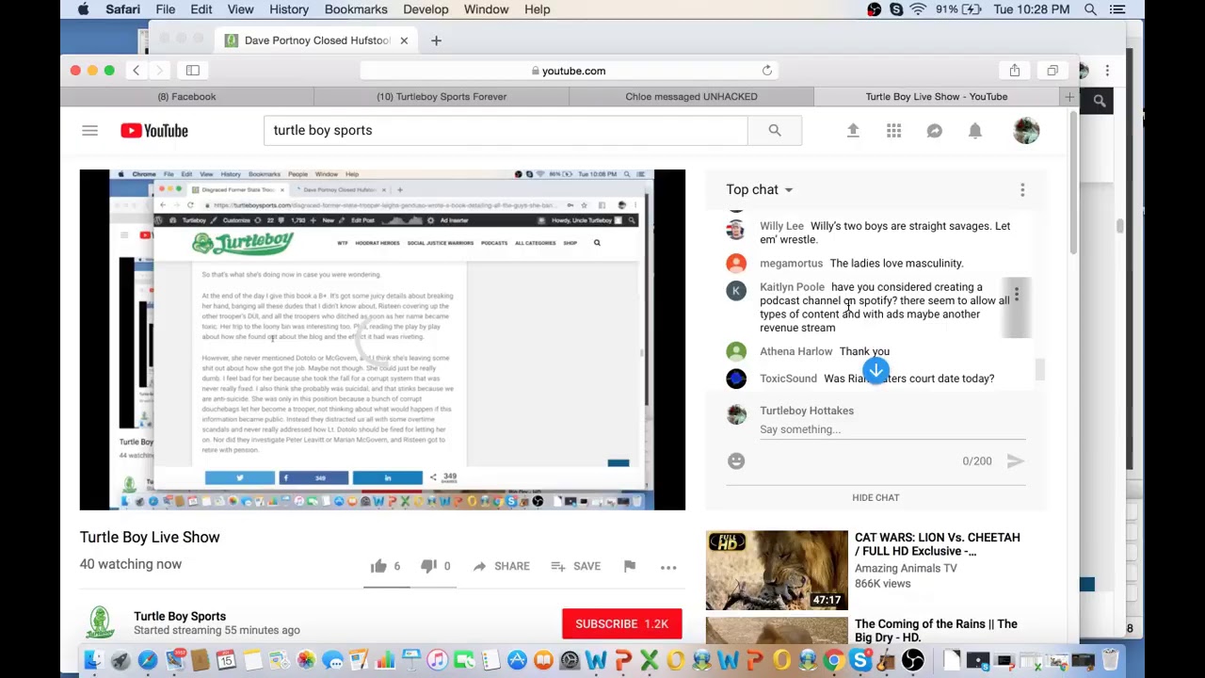Click the SAVE button under the video
The width and height of the screenshot is (1205, 678).
point(575,566)
